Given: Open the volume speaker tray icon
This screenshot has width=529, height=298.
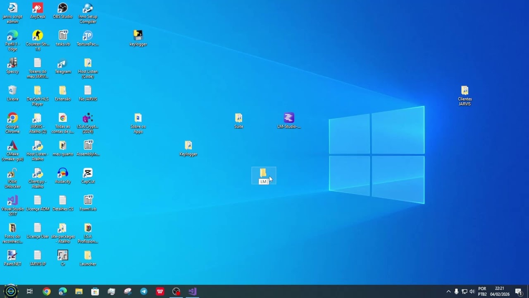Looking at the screenshot, I should click(x=472, y=291).
